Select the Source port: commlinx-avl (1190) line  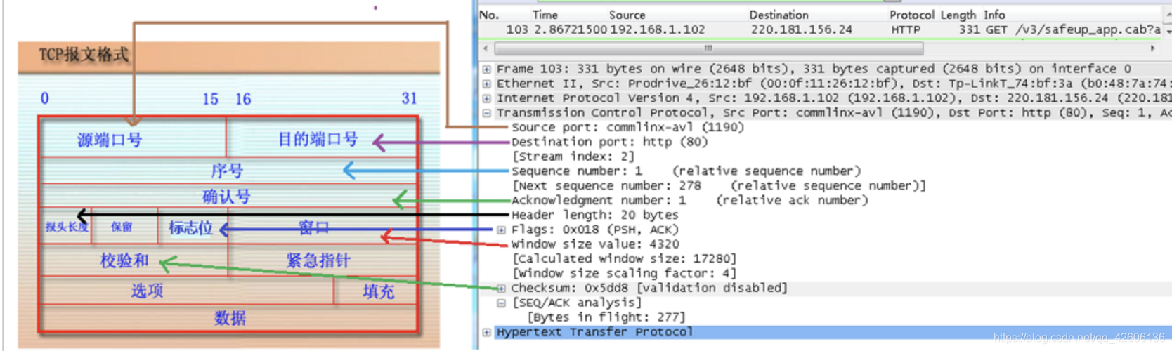(x=627, y=127)
